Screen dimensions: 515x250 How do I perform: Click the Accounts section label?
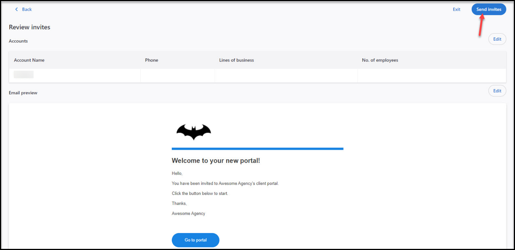[x=18, y=41]
